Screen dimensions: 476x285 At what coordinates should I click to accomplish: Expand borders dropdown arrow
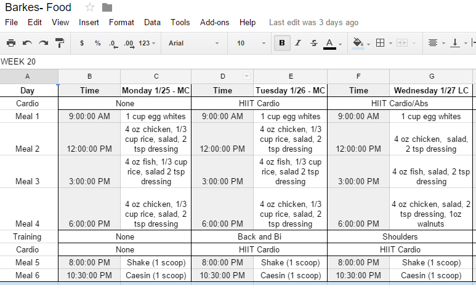tap(390, 44)
